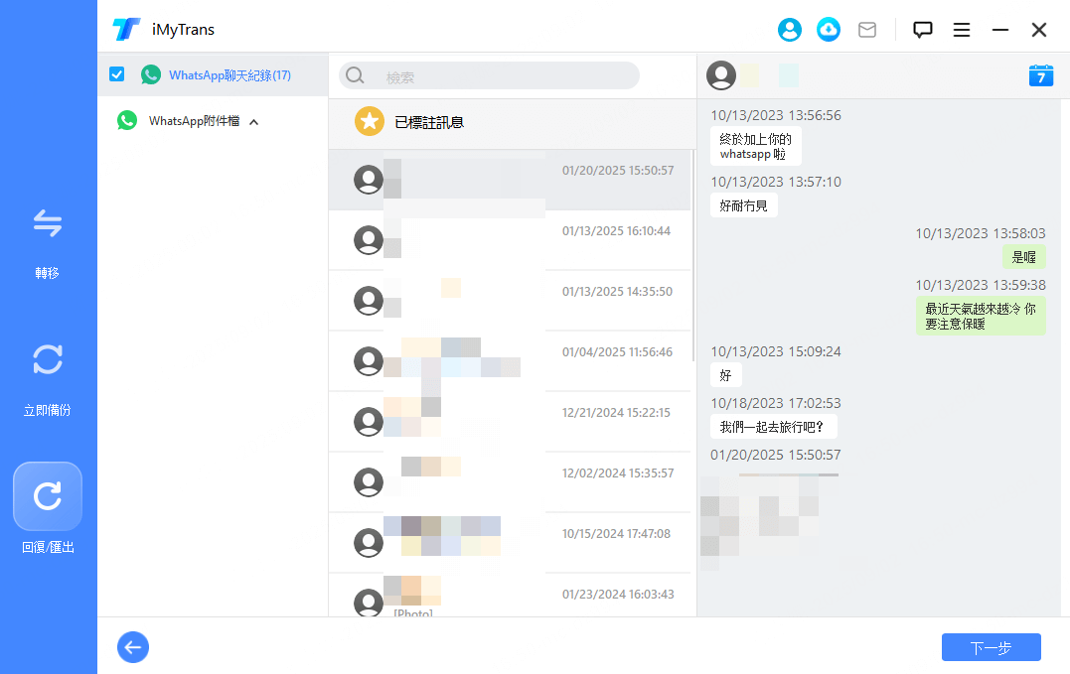The image size is (1070, 674).
Task: Close the iMyTrans window
Action: point(1039,30)
